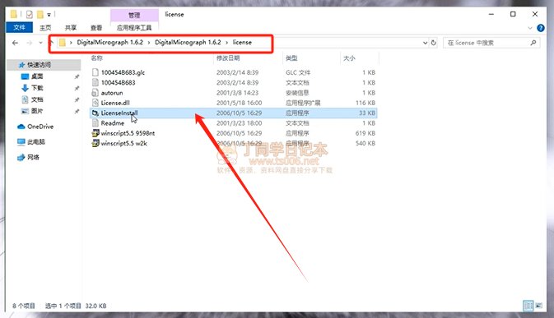Select the LicenseInstall application file
The image size is (554, 318).
click(x=234, y=113)
